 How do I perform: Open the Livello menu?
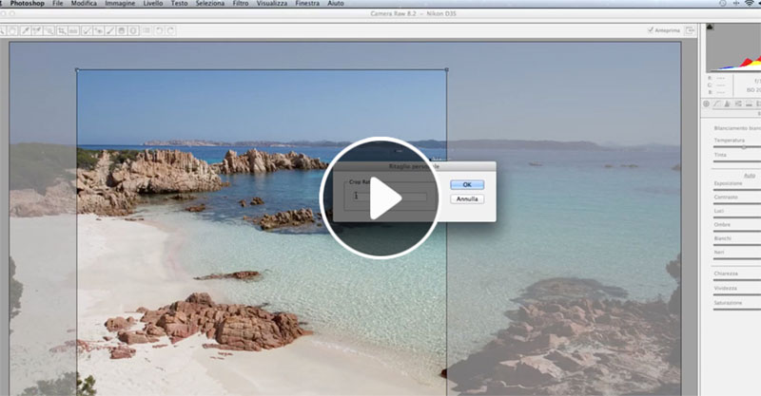[153, 4]
